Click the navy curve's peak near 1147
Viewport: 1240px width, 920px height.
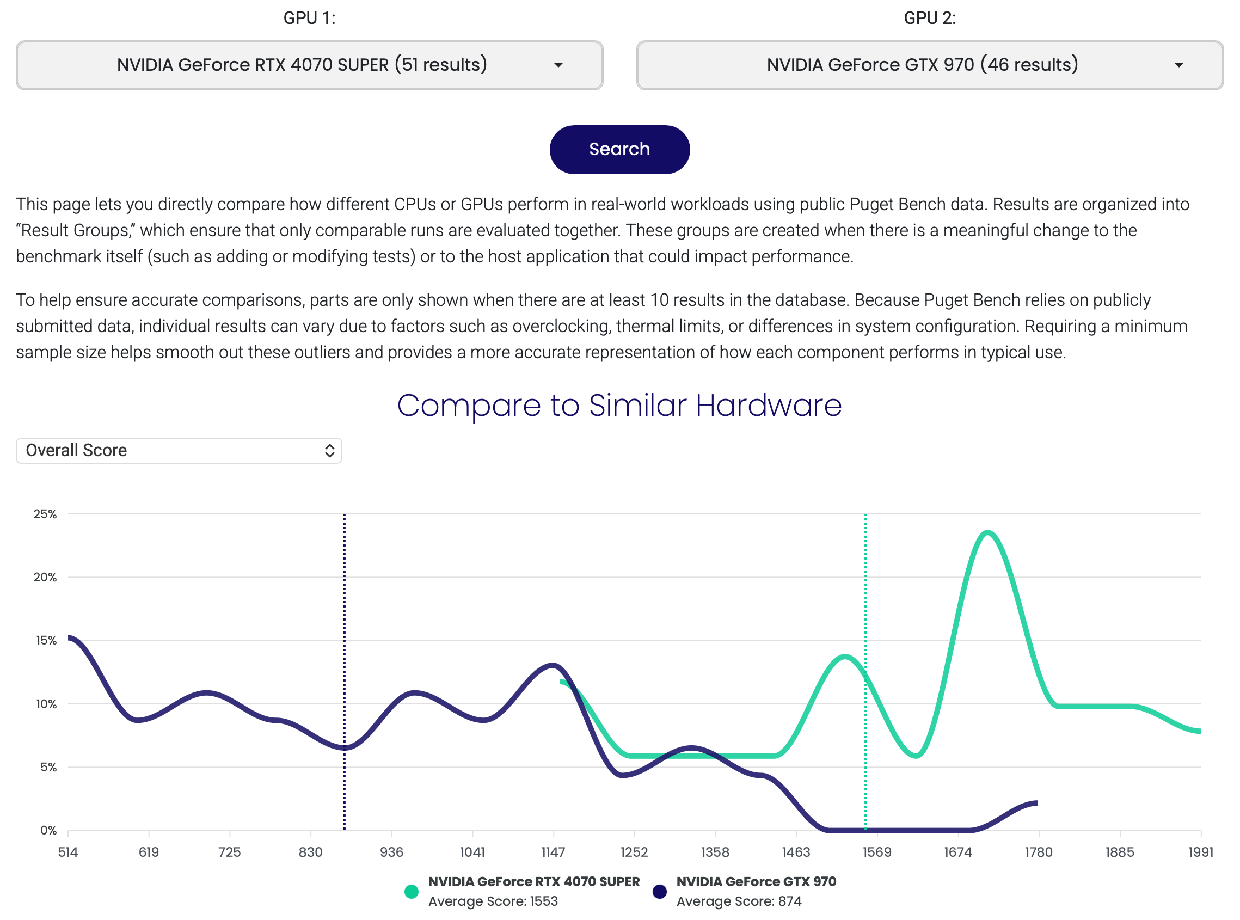553,665
